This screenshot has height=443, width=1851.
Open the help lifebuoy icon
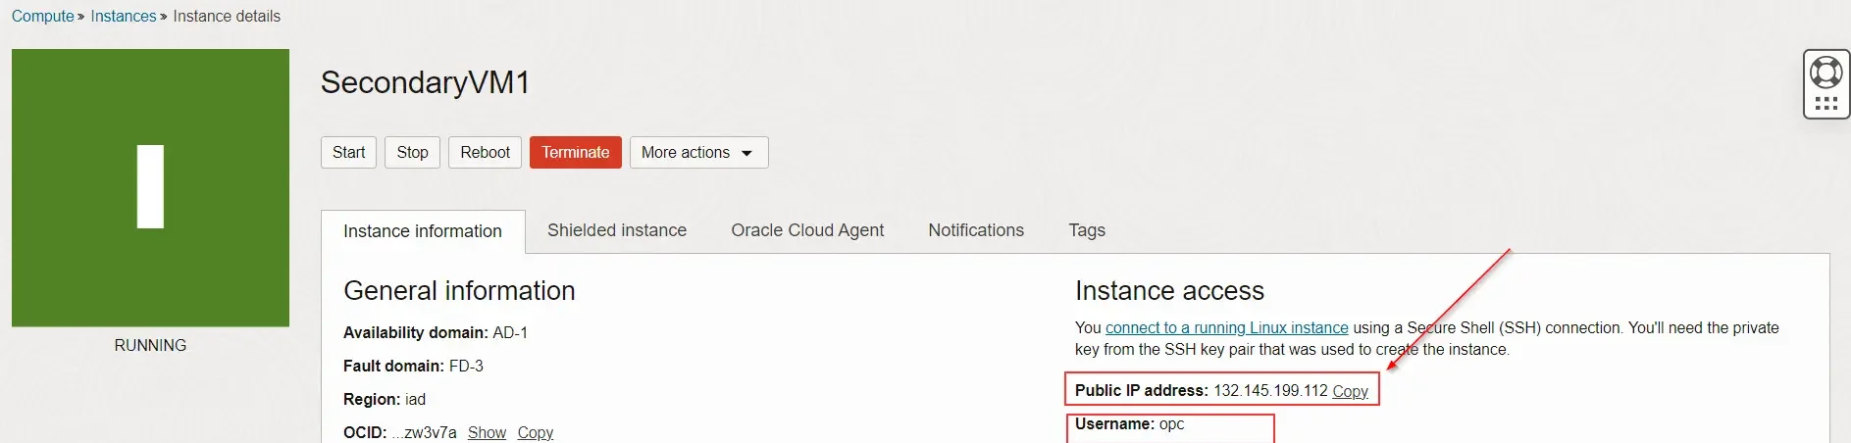(x=1825, y=73)
